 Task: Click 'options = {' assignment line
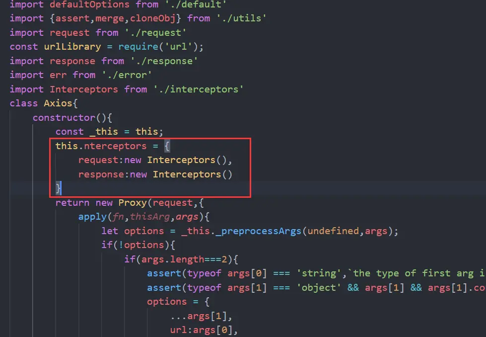click(178, 302)
